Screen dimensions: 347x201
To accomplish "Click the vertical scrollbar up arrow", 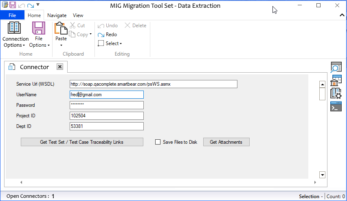I will click(x=323, y=84).
